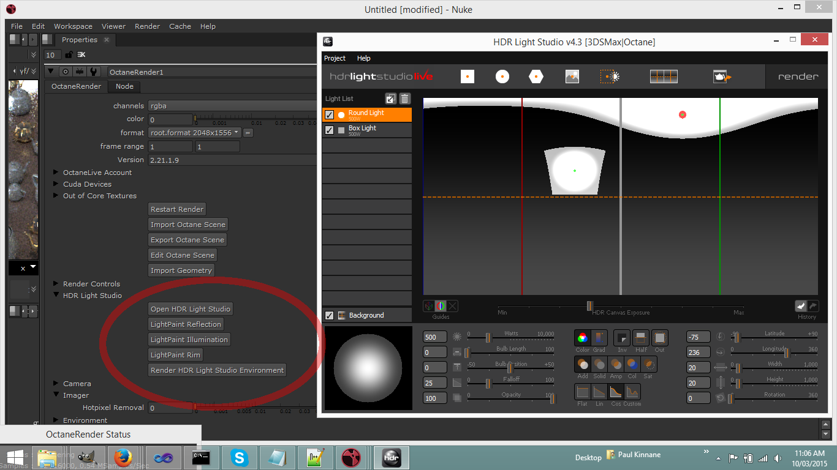Screen dimensions: 837x470
Task: Click the teapot render view toolbar icon
Action: click(722, 76)
